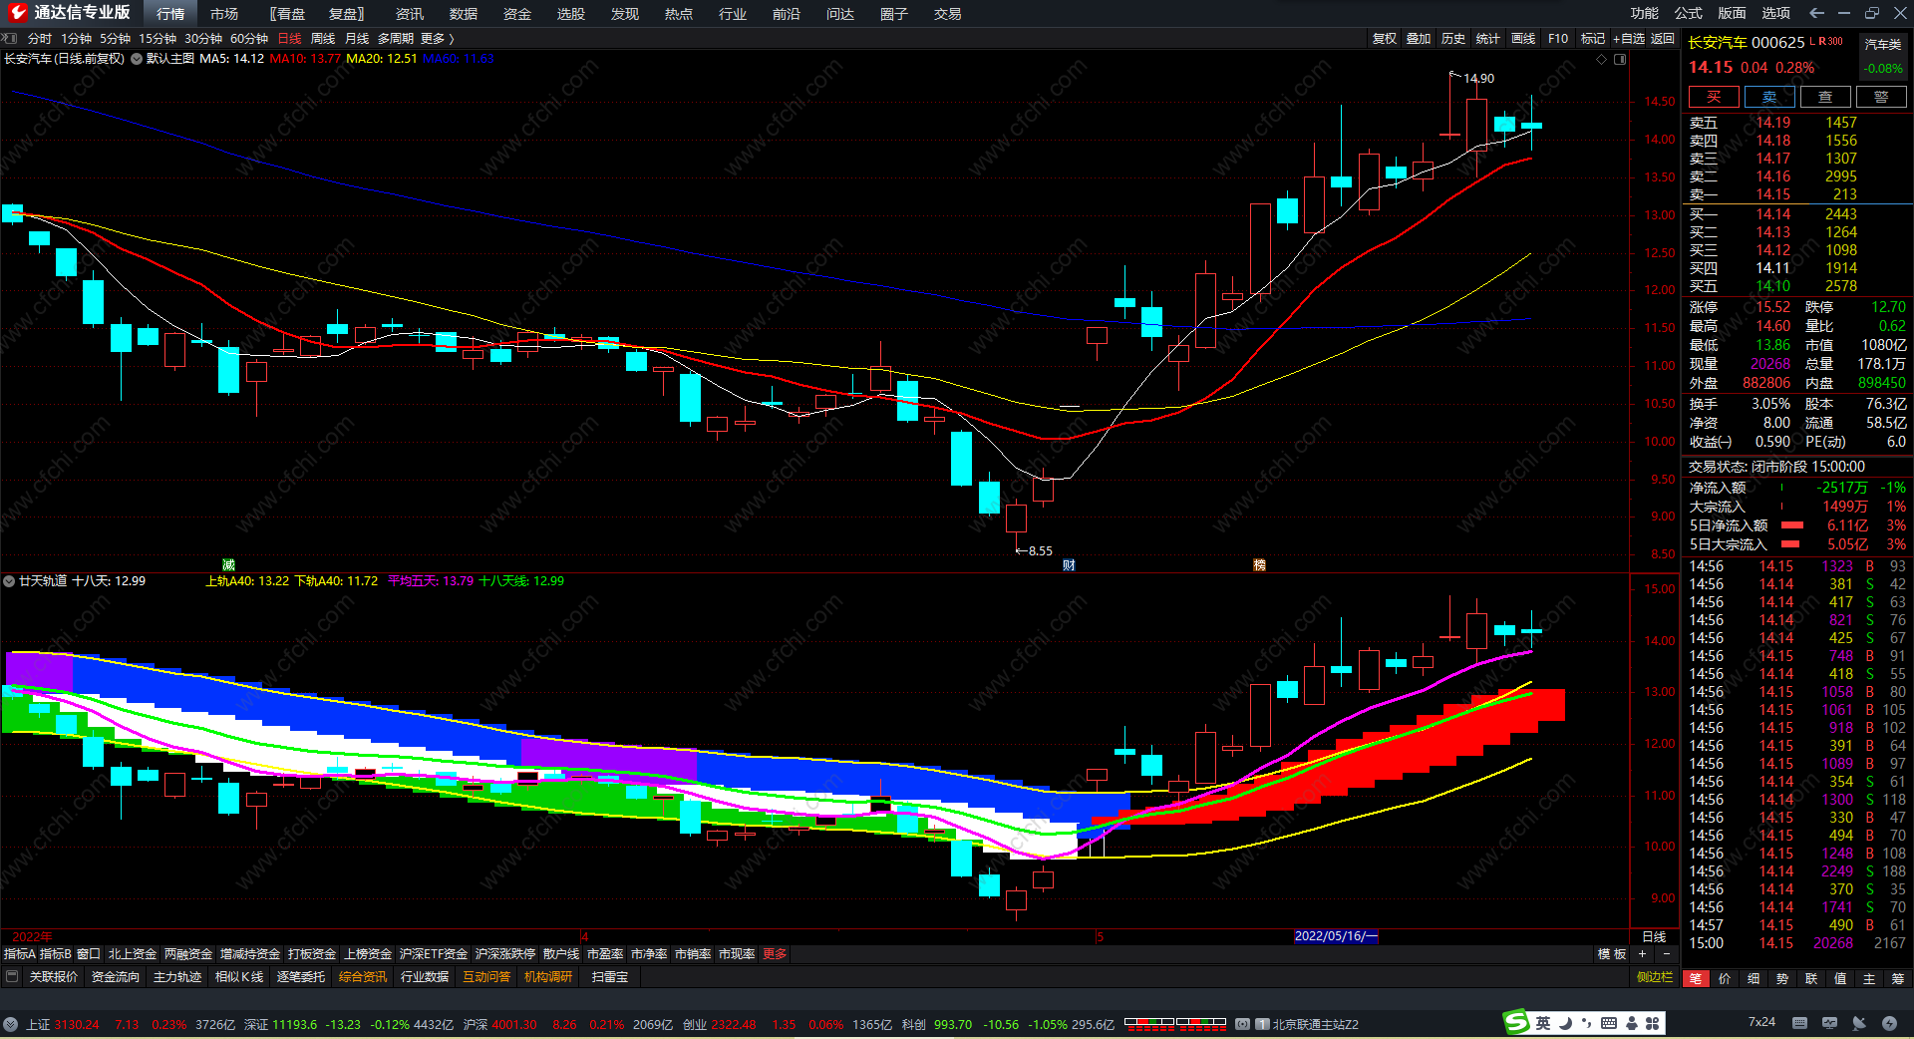
Task: Switch chart period to 5分钟
Action: [115, 39]
